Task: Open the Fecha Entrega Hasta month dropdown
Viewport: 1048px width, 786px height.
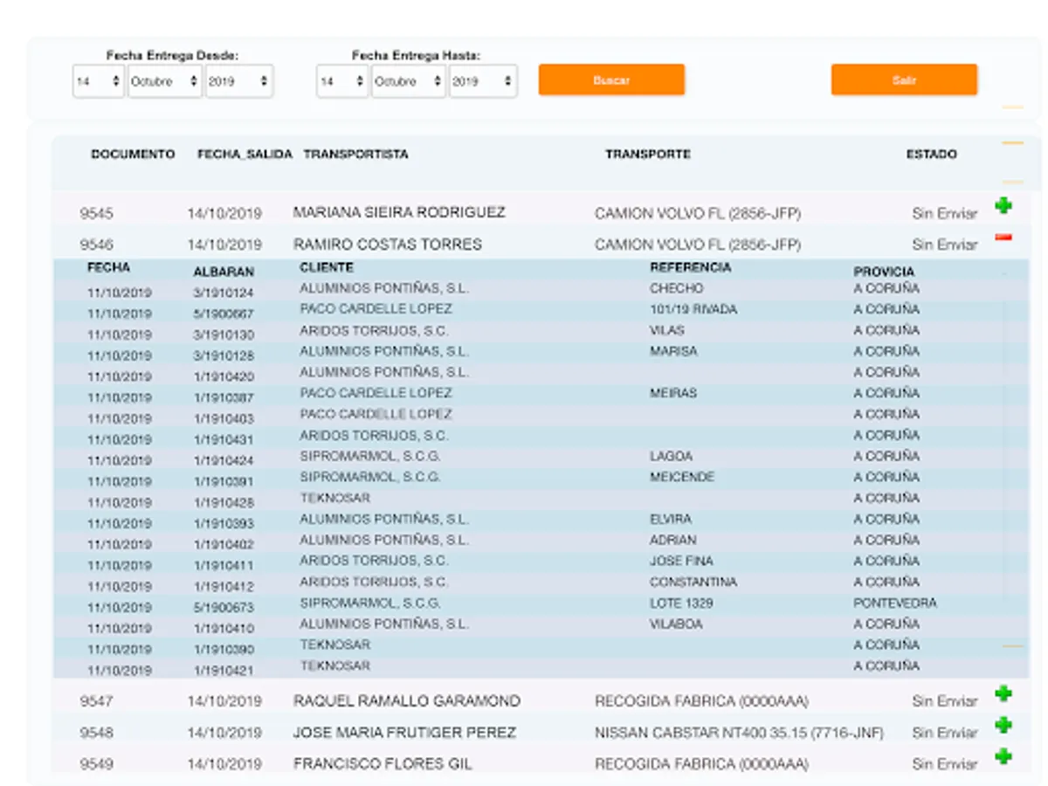Action: tap(408, 81)
